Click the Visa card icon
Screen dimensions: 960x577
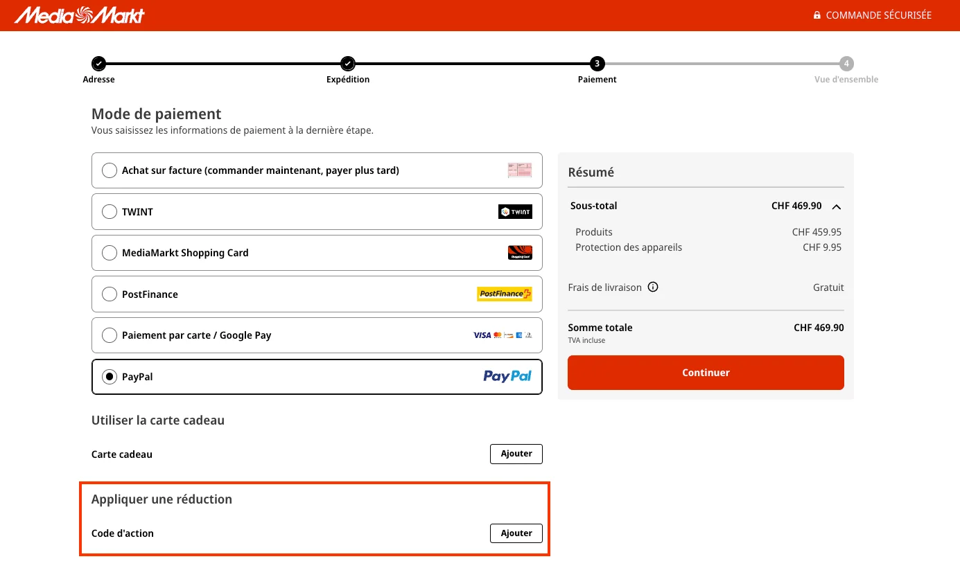pyautogui.click(x=481, y=335)
